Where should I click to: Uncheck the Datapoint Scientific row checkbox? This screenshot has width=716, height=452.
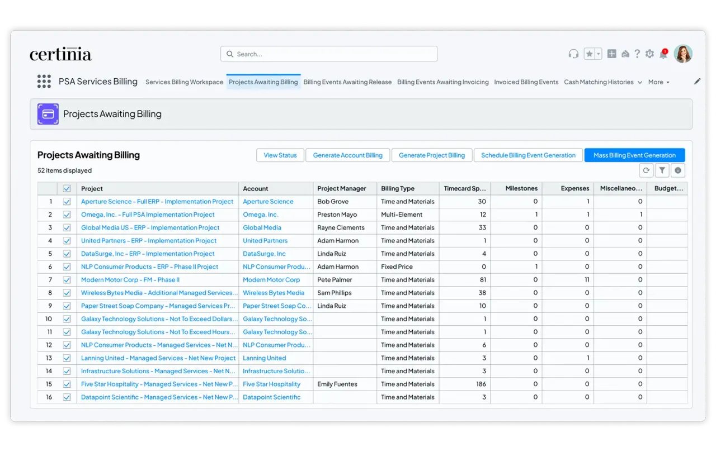coord(67,397)
